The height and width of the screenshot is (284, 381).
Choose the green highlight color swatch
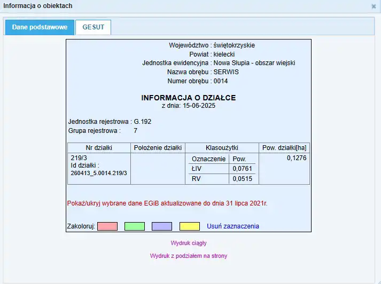click(135, 226)
